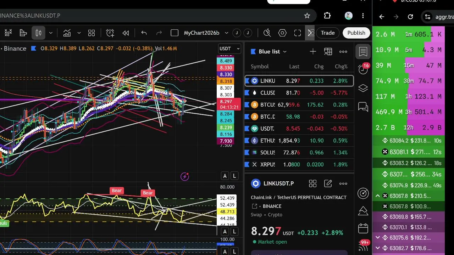
Task: Click the Publish button
Action: pos(356,33)
